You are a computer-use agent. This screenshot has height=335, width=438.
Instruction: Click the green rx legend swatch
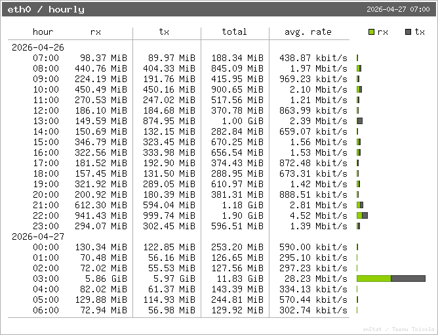[372, 32]
